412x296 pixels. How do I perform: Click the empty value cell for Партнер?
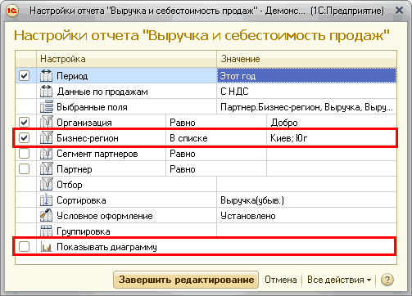click(x=332, y=169)
